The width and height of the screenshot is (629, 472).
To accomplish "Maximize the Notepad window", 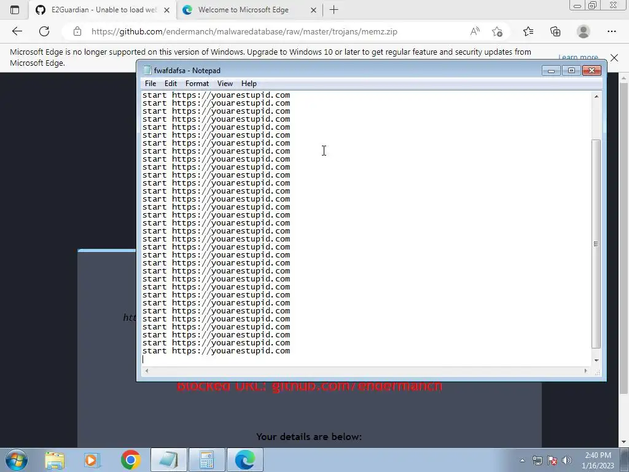I will pyautogui.click(x=571, y=71).
